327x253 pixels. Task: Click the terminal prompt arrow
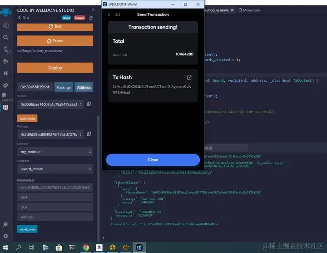(x=103, y=238)
